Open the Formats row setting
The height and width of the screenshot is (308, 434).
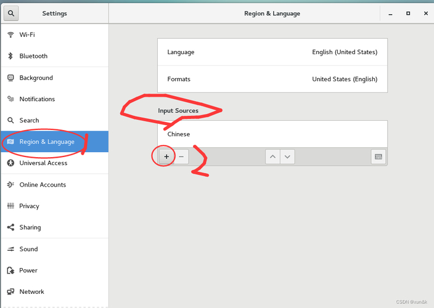tap(272, 79)
